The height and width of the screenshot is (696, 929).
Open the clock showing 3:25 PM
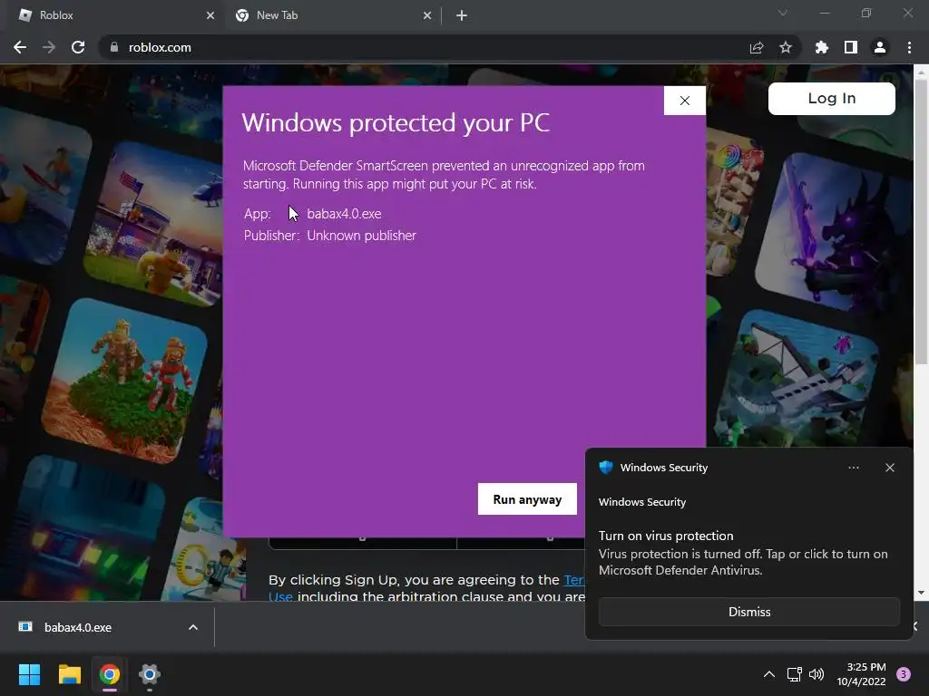point(862,674)
